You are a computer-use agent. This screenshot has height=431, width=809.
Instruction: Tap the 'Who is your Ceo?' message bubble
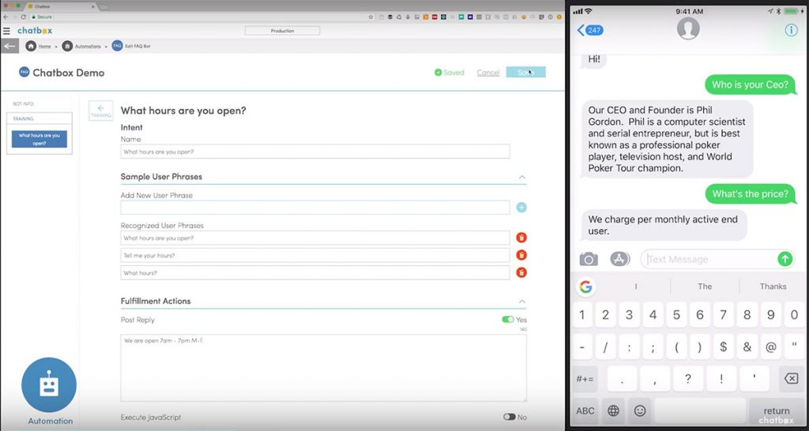click(x=751, y=84)
